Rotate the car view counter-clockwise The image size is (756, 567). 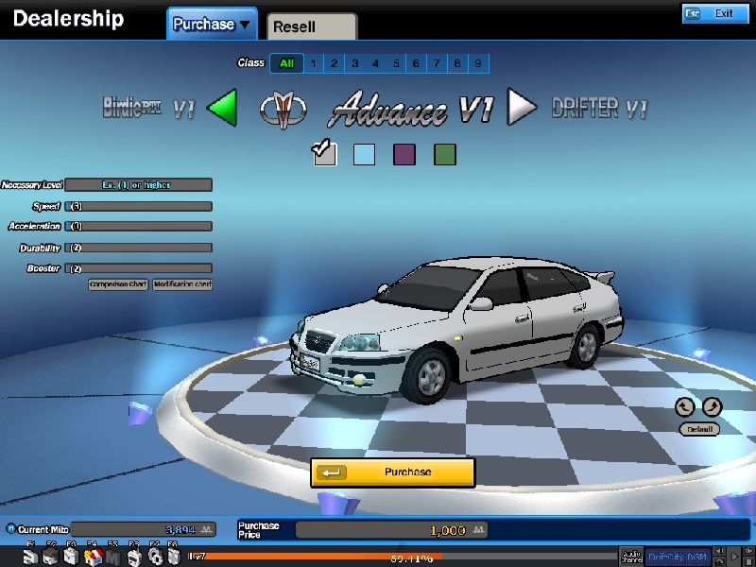click(685, 407)
